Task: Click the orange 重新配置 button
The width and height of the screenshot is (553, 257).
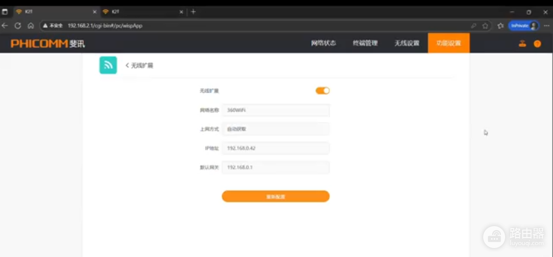Action: [275, 196]
